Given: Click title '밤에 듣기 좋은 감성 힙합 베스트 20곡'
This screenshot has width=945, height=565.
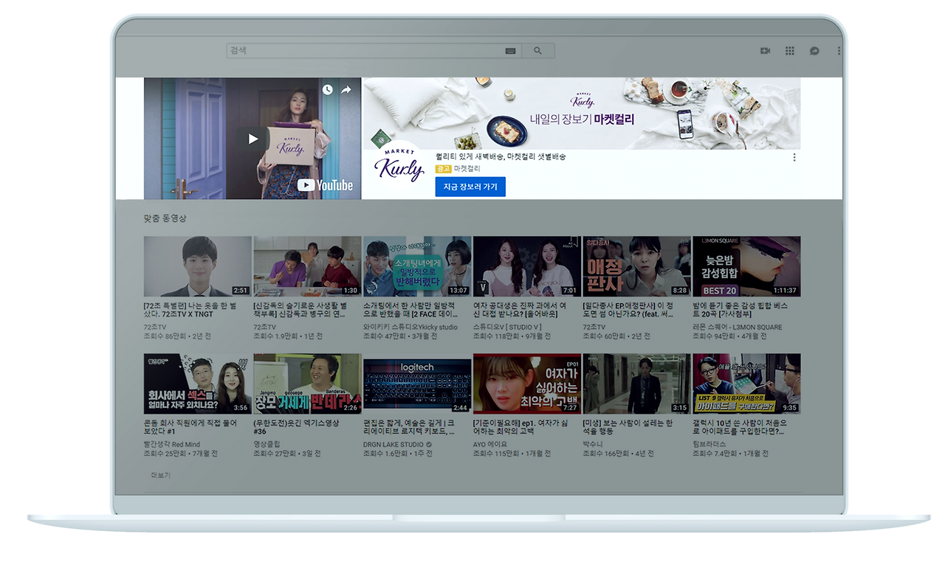Looking at the screenshot, I should [x=740, y=309].
